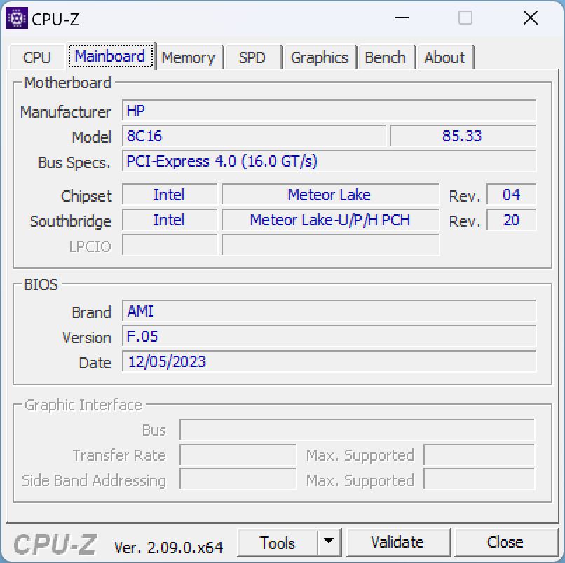Select the PCI-Express 4.0 bus specs field
Image resolution: width=565 pixels, height=563 pixels.
pos(329,161)
